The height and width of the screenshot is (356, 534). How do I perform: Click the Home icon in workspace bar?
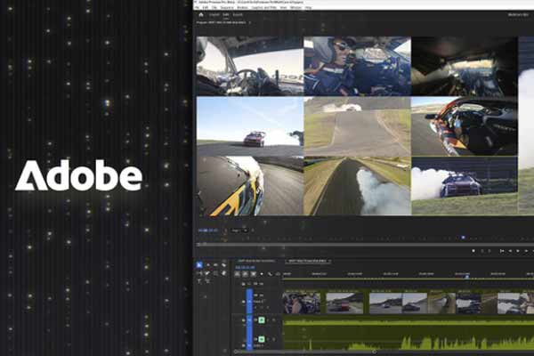pyautogui.click(x=201, y=14)
